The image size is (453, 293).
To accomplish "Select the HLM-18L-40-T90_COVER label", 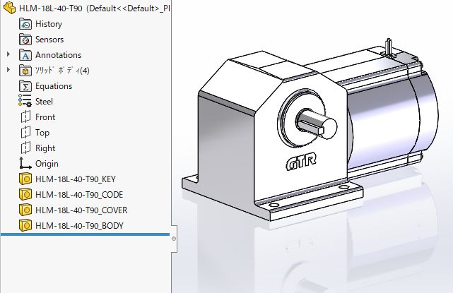I will 81,210.
